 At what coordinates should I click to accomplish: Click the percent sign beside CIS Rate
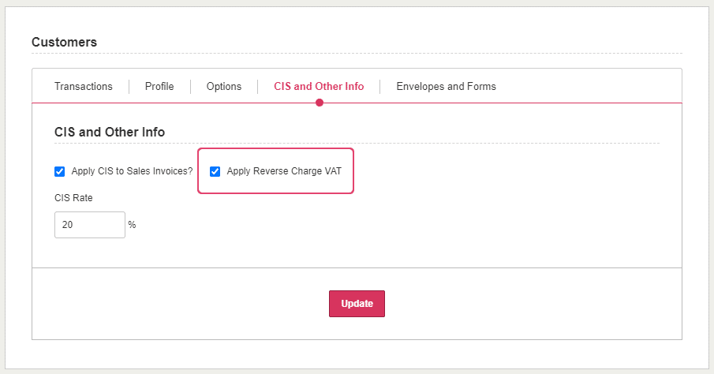(x=132, y=225)
